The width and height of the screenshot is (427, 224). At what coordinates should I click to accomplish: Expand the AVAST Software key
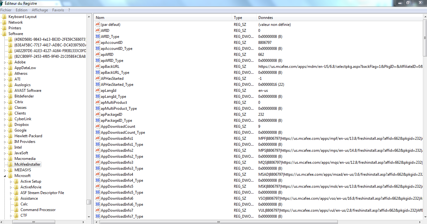click(x=5, y=91)
